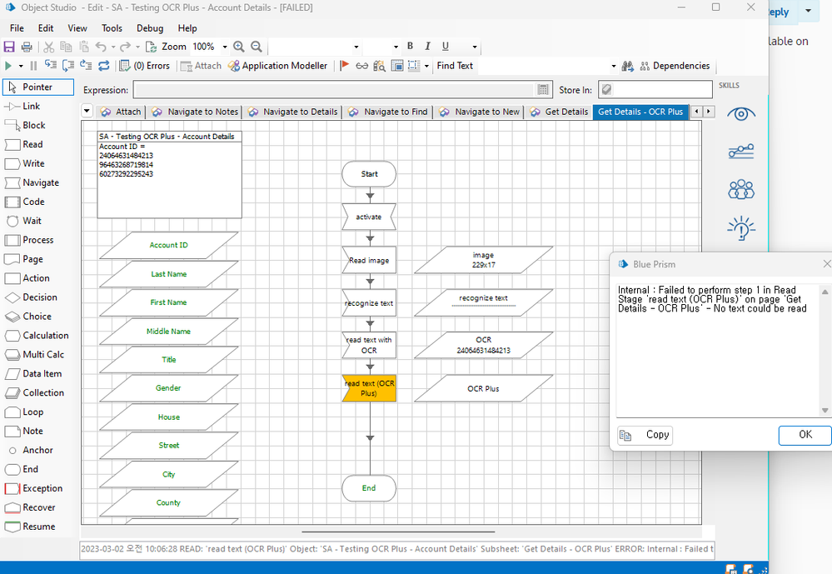Click OK in the Blue Prism dialog

(x=805, y=435)
